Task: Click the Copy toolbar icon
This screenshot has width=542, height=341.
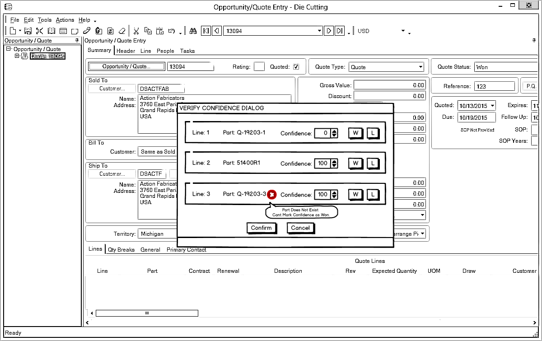Action: tap(148, 31)
